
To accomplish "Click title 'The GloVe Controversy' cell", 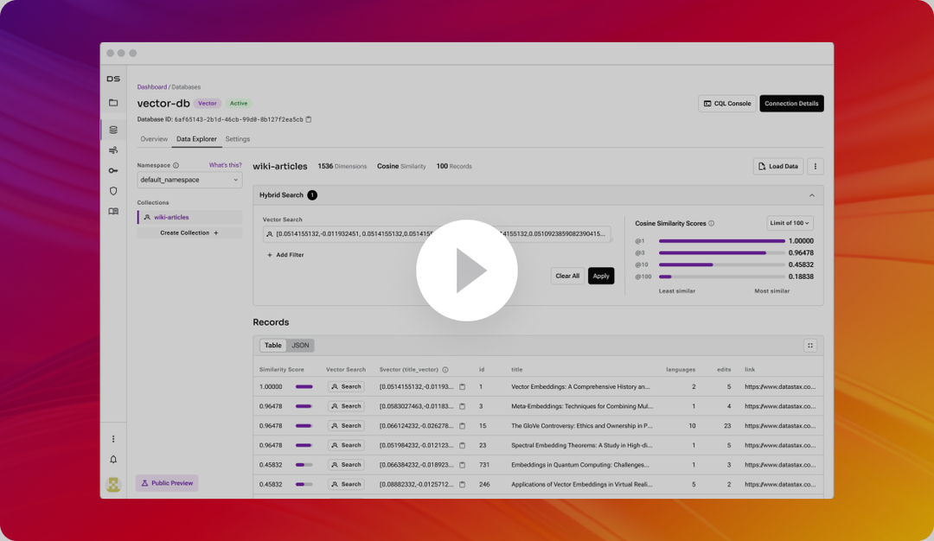I will (x=582, y=426).
